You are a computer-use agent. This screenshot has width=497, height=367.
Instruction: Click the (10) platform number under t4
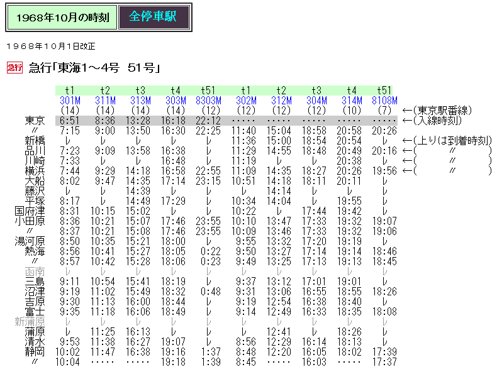point(352,111)
